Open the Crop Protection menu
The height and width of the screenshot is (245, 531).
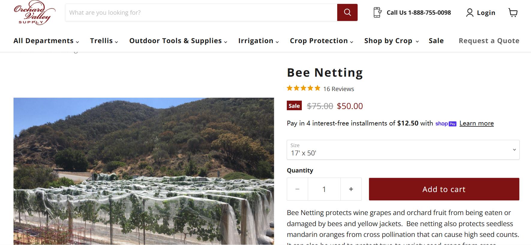point(321,41)
